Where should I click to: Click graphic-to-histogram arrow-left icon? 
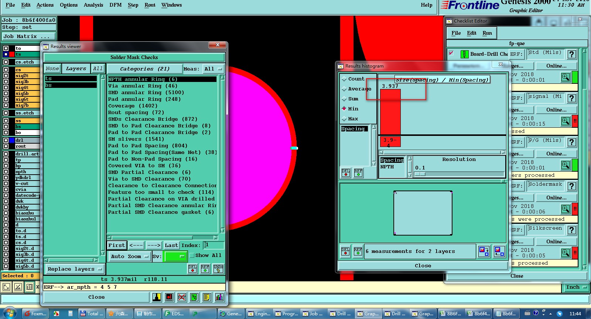coord(499,251)
